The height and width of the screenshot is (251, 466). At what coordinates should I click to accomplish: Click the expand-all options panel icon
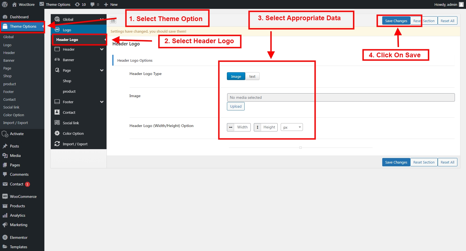[113, 20]
